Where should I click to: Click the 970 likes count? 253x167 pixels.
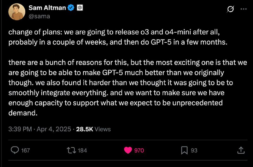point(139,150)
